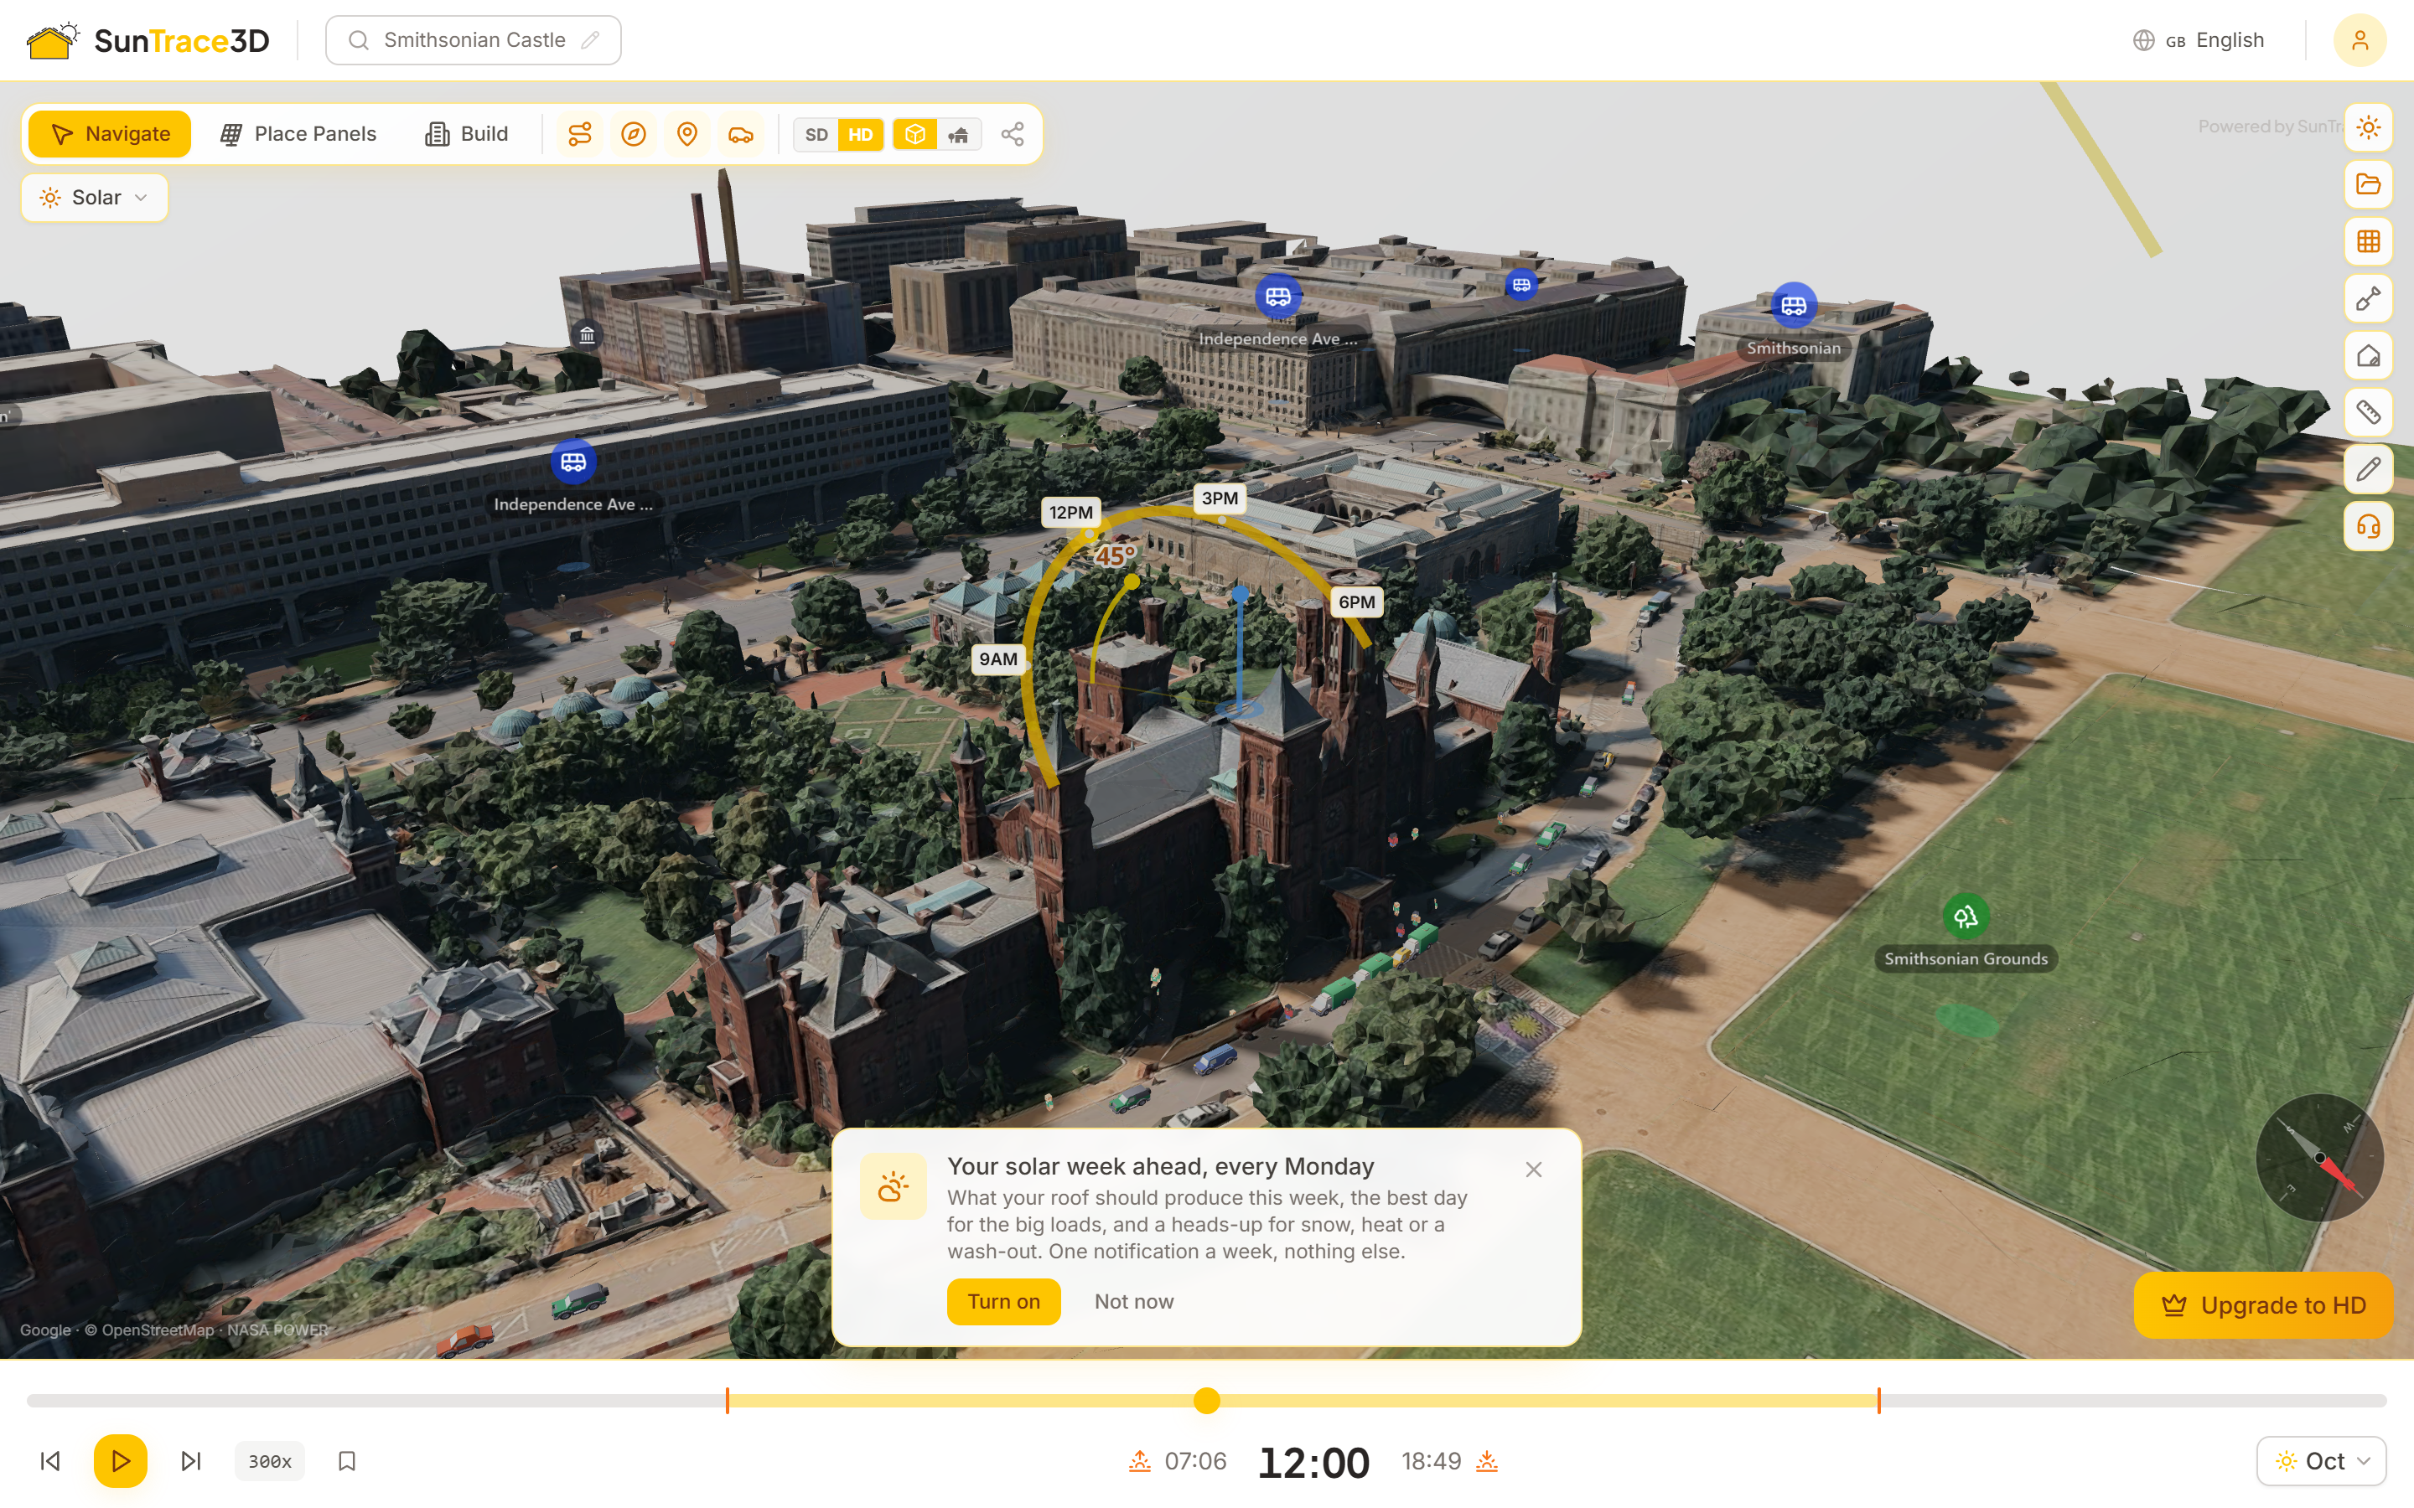Click the car icon in toolbar
Viewport: 2414px width, 1508px height.
click(740, 134)
